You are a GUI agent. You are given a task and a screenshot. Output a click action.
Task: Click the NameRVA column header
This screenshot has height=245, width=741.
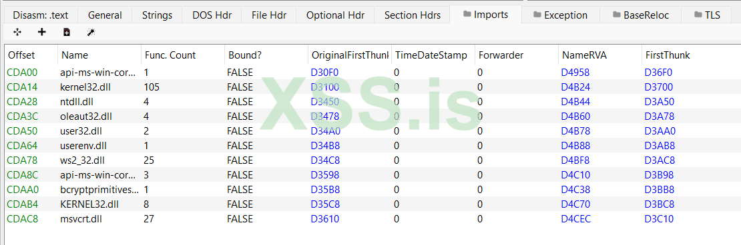pos(599,55)
